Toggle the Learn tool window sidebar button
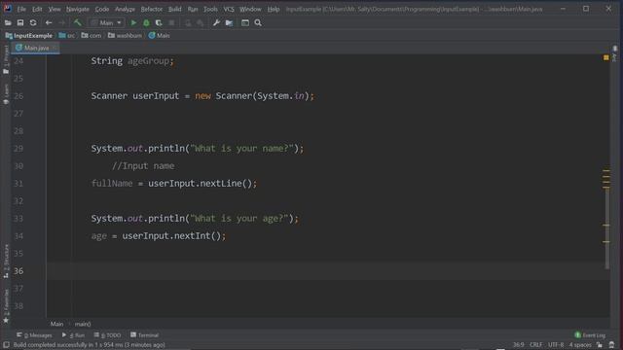 6,94
